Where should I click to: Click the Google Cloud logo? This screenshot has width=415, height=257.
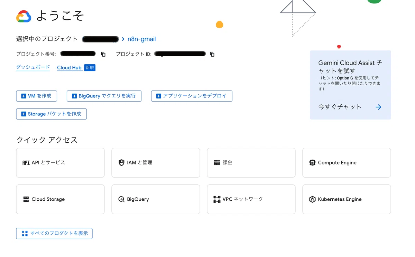tap(24, 16)
